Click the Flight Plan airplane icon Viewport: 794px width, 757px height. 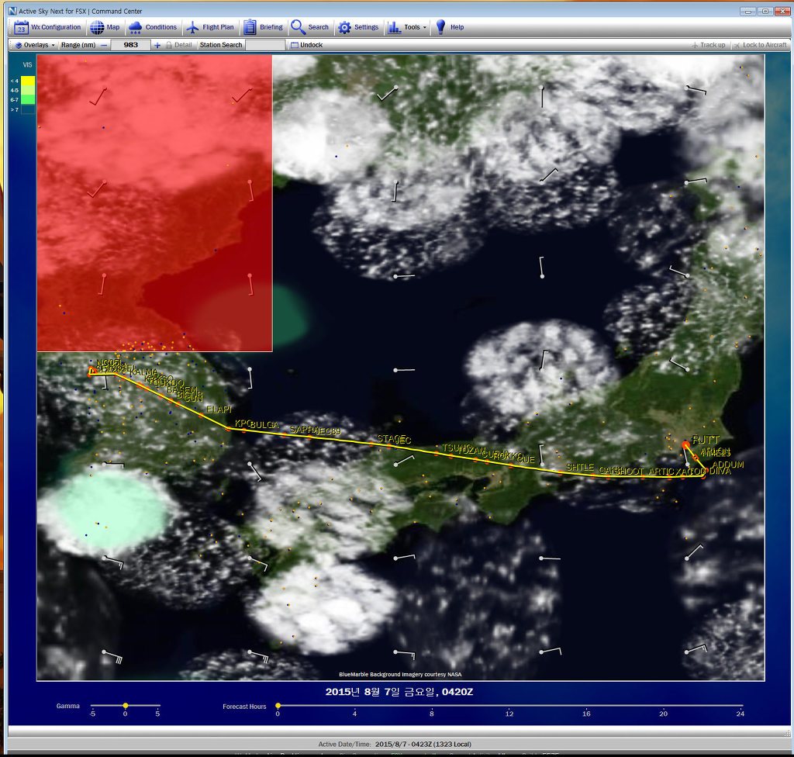point(193,27)
